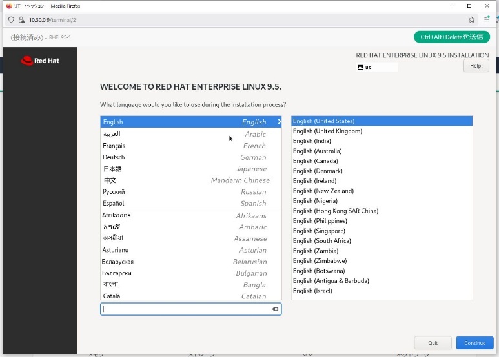
Task: Expand the English language arrow
Action: (x=279, y=122)
